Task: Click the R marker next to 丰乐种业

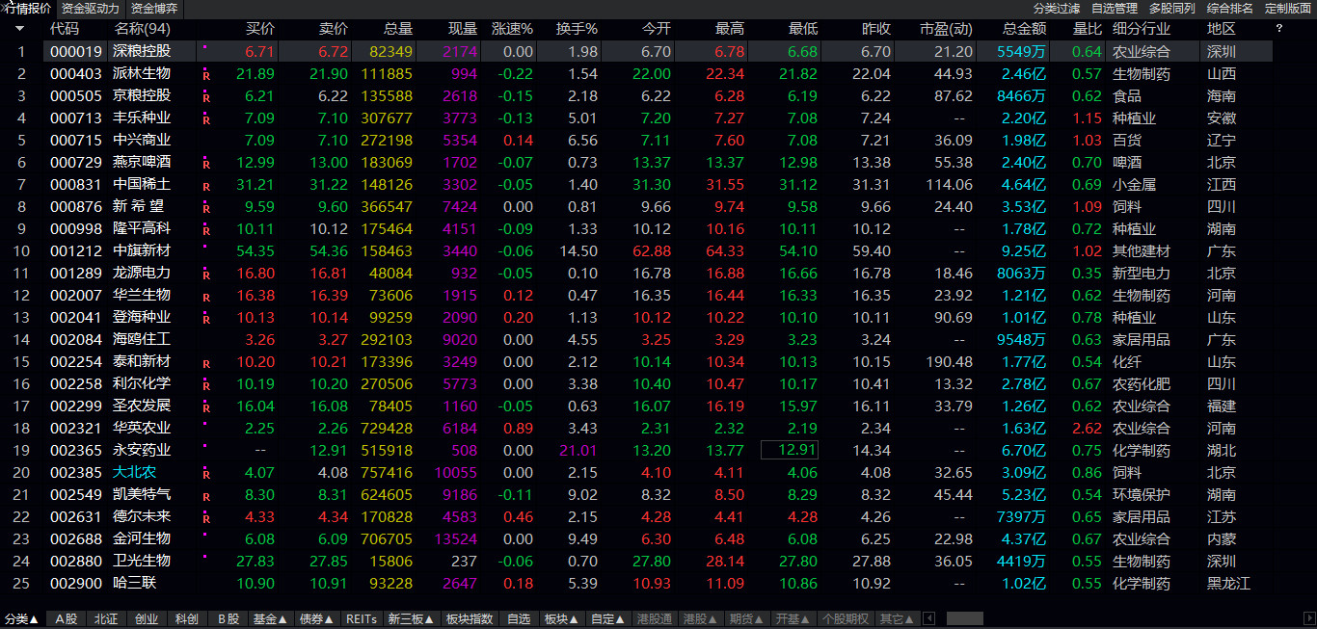Action: (206, 118)
